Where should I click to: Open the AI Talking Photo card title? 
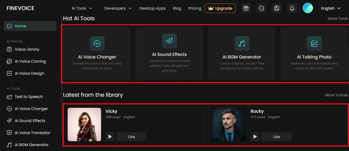tap(314, 57)
